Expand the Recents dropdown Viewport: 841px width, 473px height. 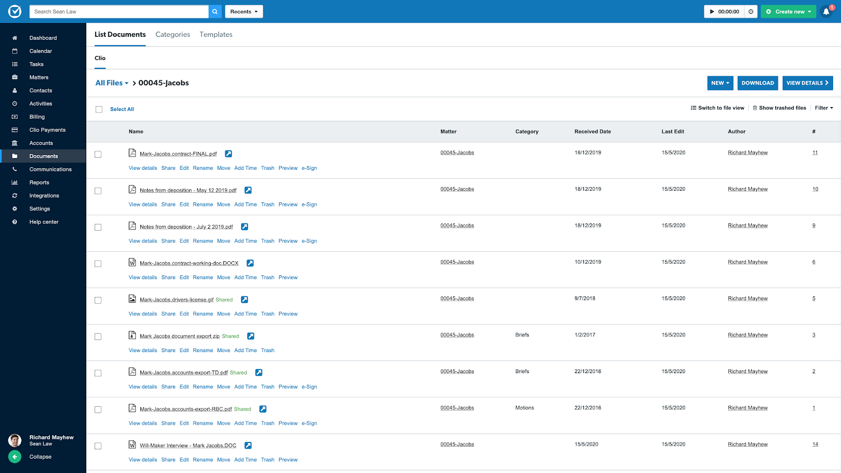[x=244, y=12]
